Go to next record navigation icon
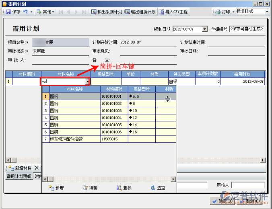The height and width of the screenshot is (209, 272). tap(76, 12)
